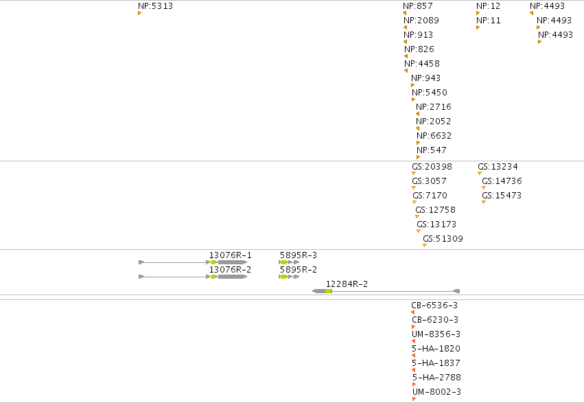The image size is (584, 403).
Task: Select the NP:2716 insertion marker
Action: pos(417,114)
